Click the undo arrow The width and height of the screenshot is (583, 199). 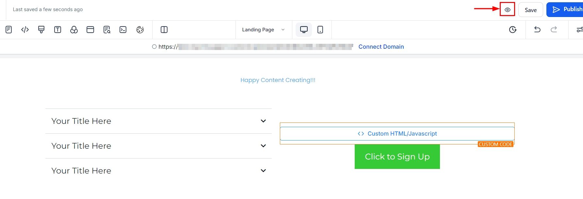(x=537, y=30)
